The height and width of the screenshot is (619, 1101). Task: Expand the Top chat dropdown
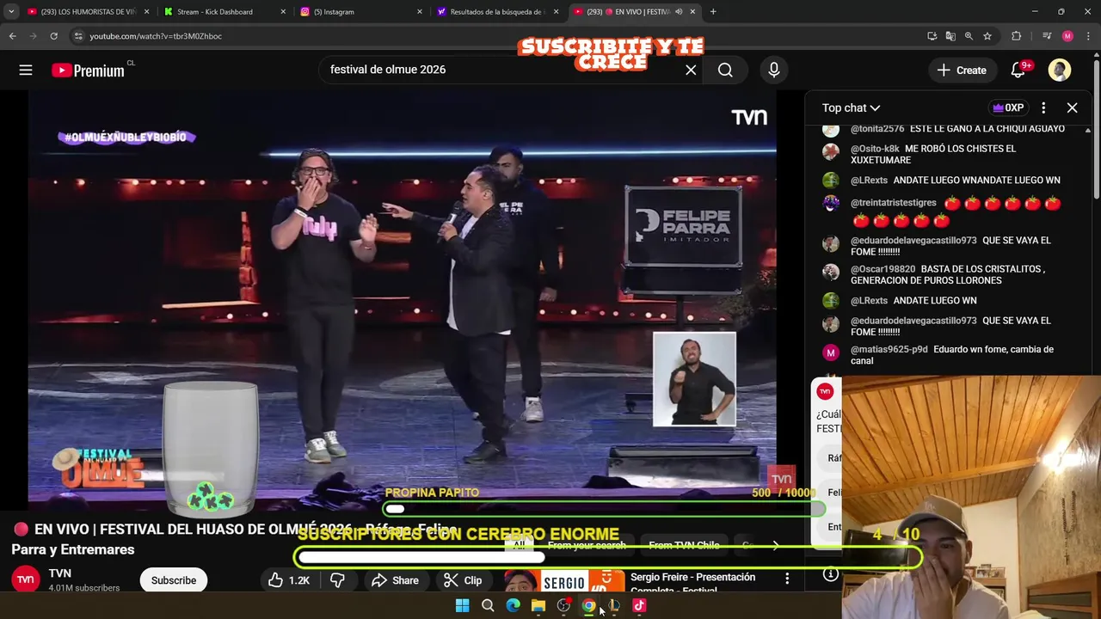coord(851,107)
